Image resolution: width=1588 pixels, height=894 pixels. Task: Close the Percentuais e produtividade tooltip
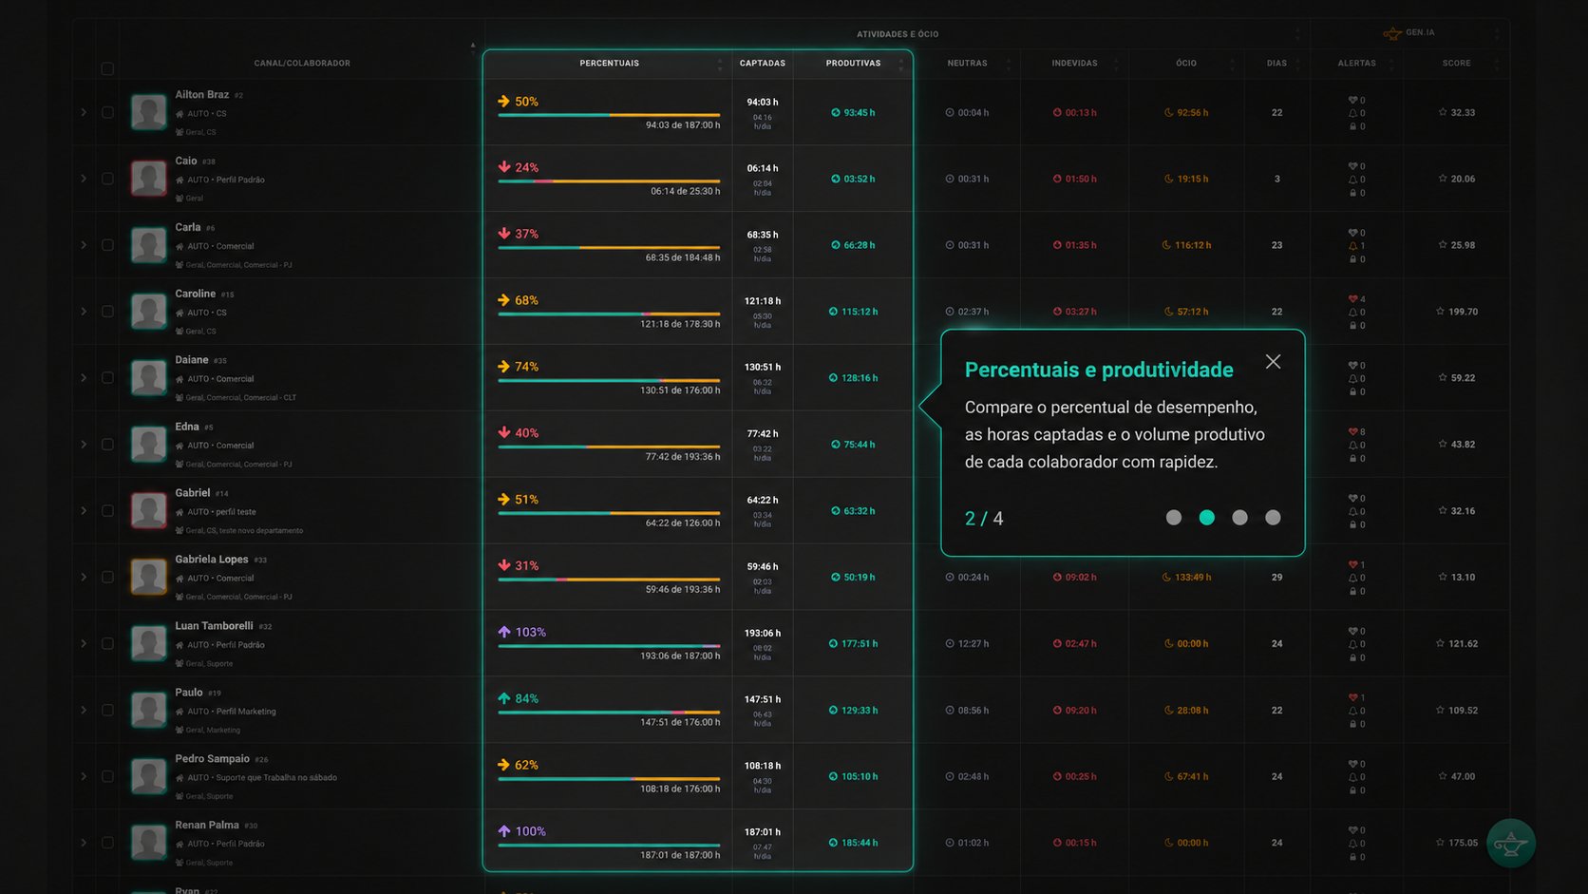tap(1273, 362)
